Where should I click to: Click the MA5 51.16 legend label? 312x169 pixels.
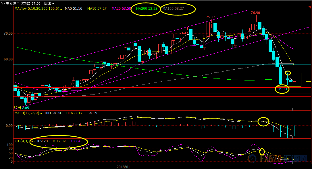tap(73, 9)
